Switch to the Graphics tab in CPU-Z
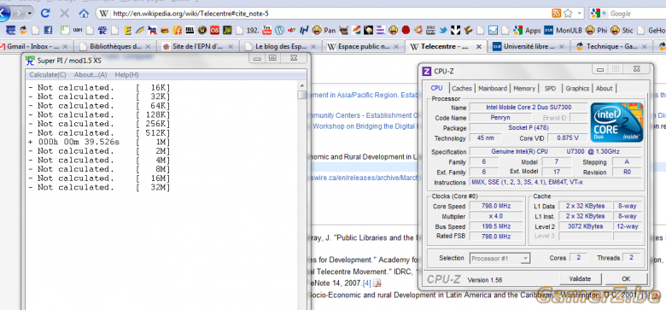 coord(577,88)
